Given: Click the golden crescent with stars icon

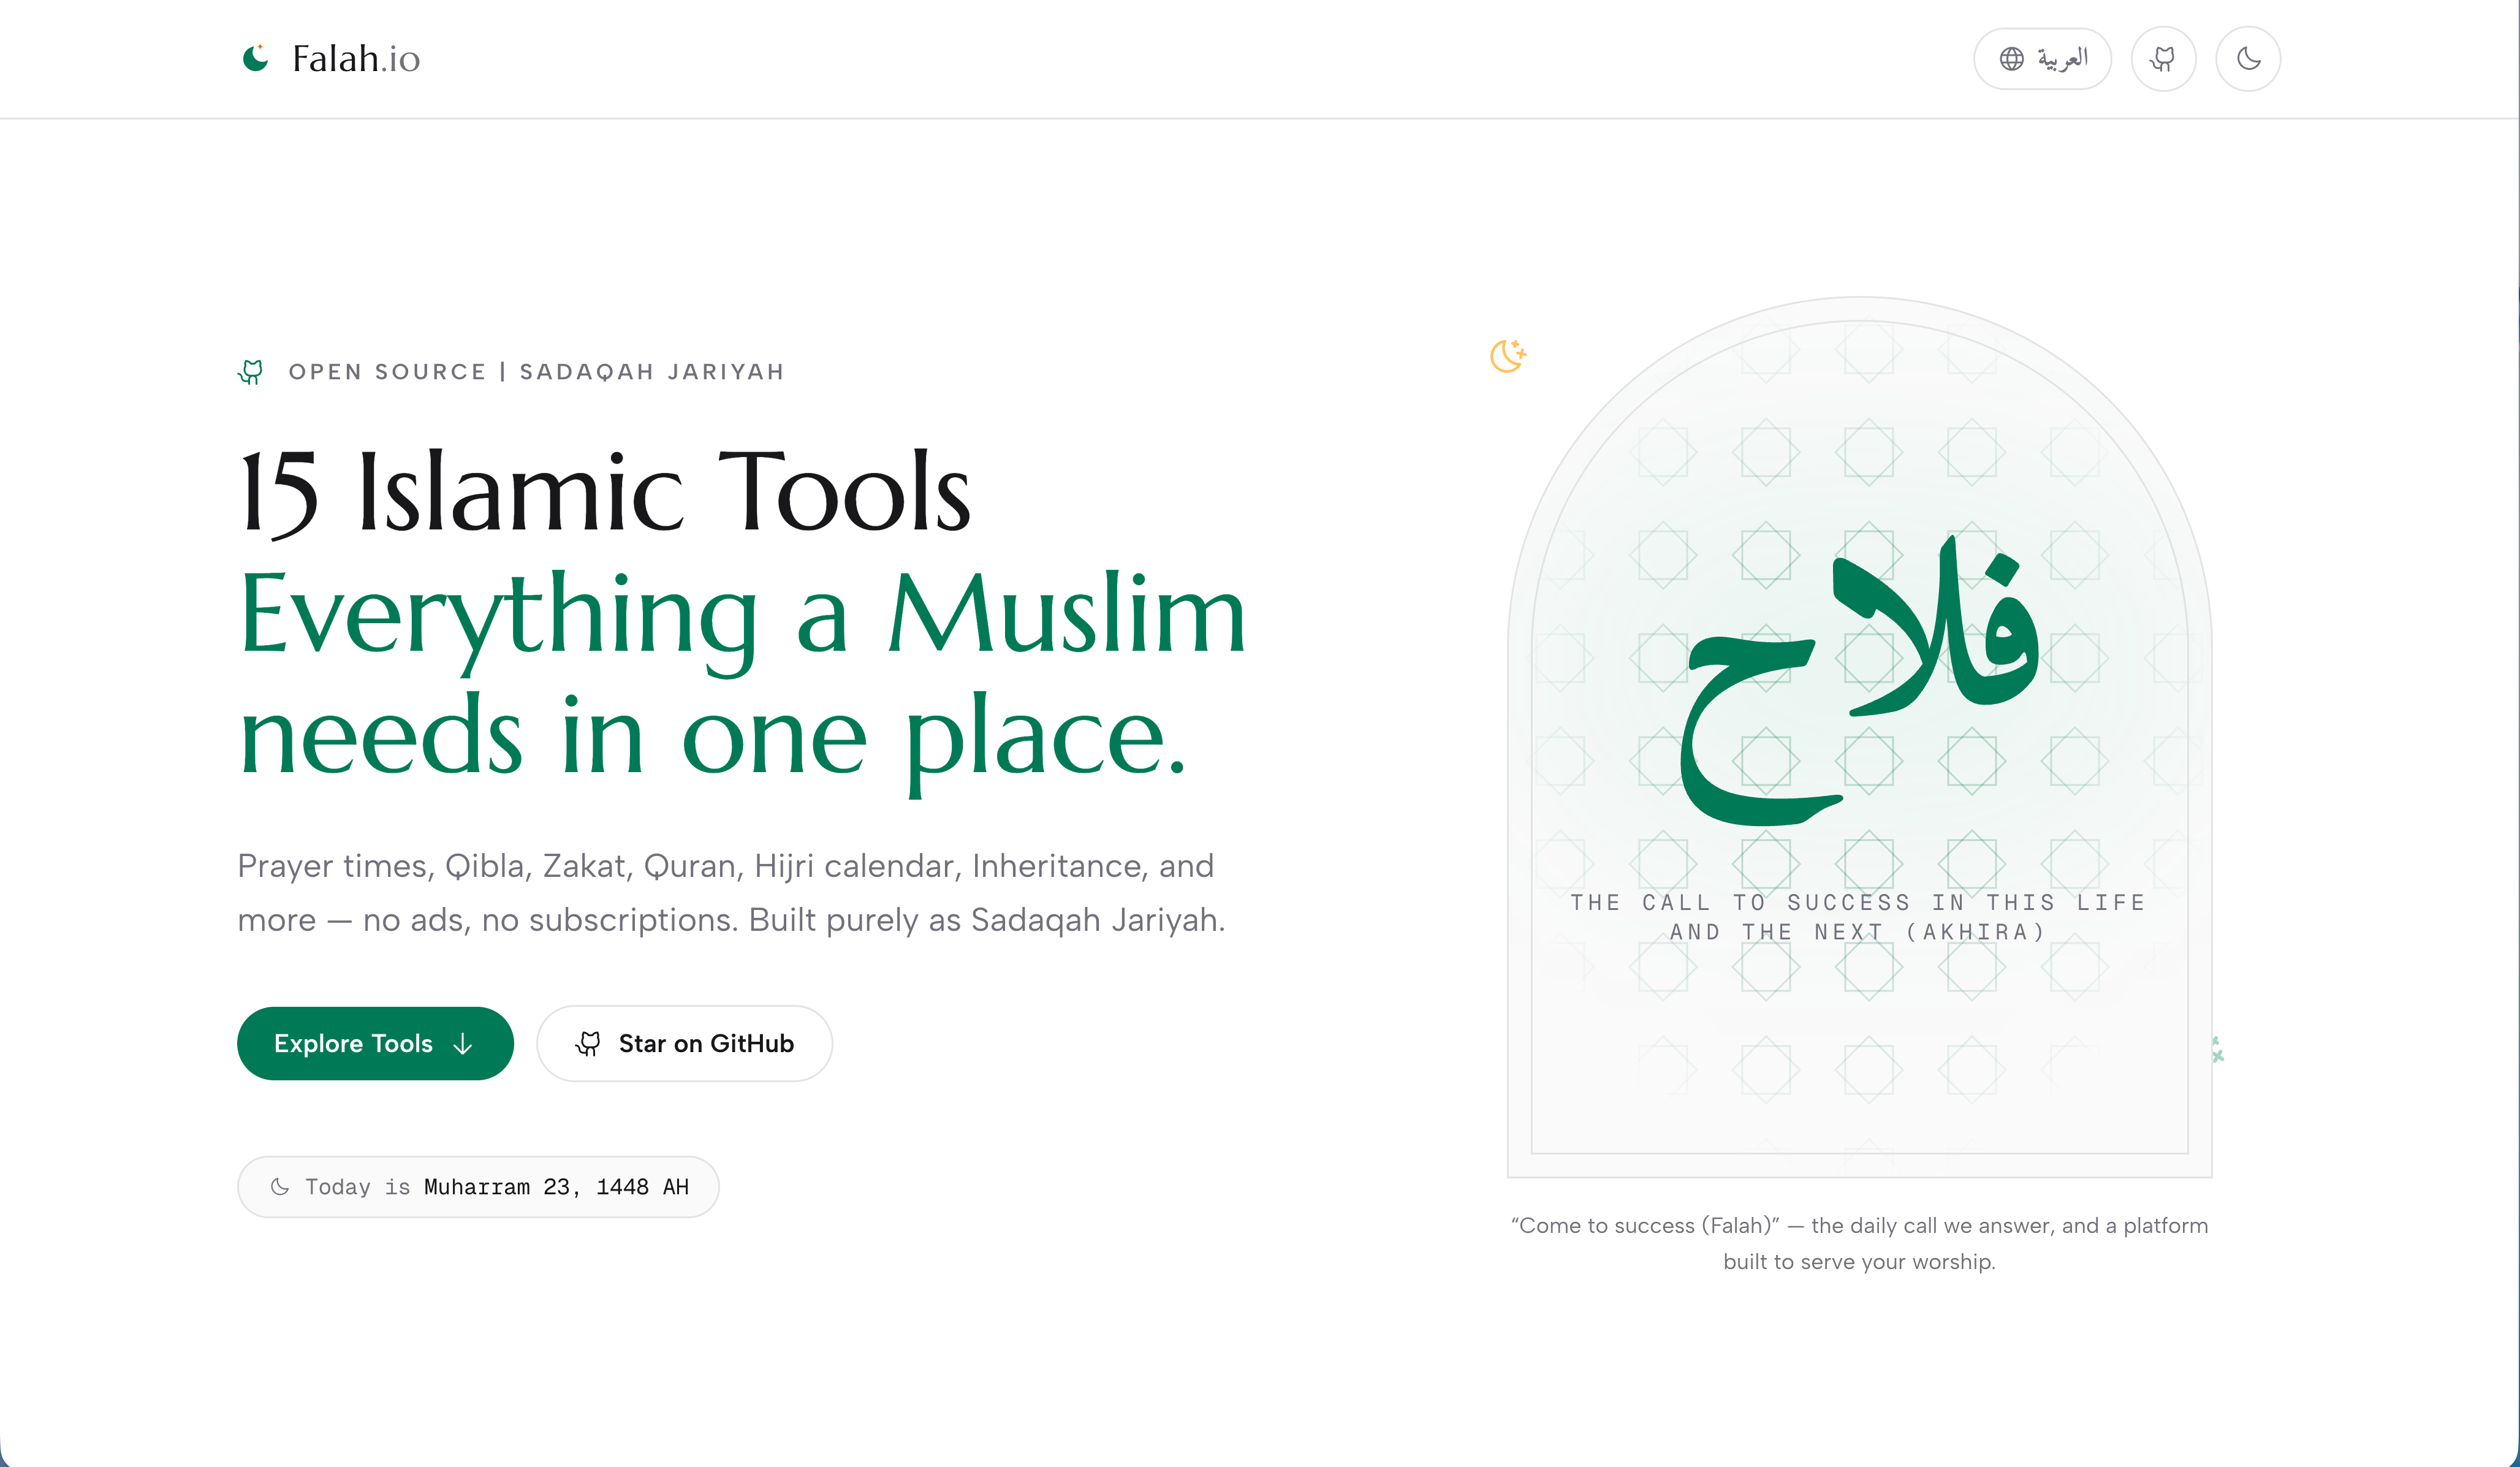Looking at the screenshot, I should (1508, 355).
